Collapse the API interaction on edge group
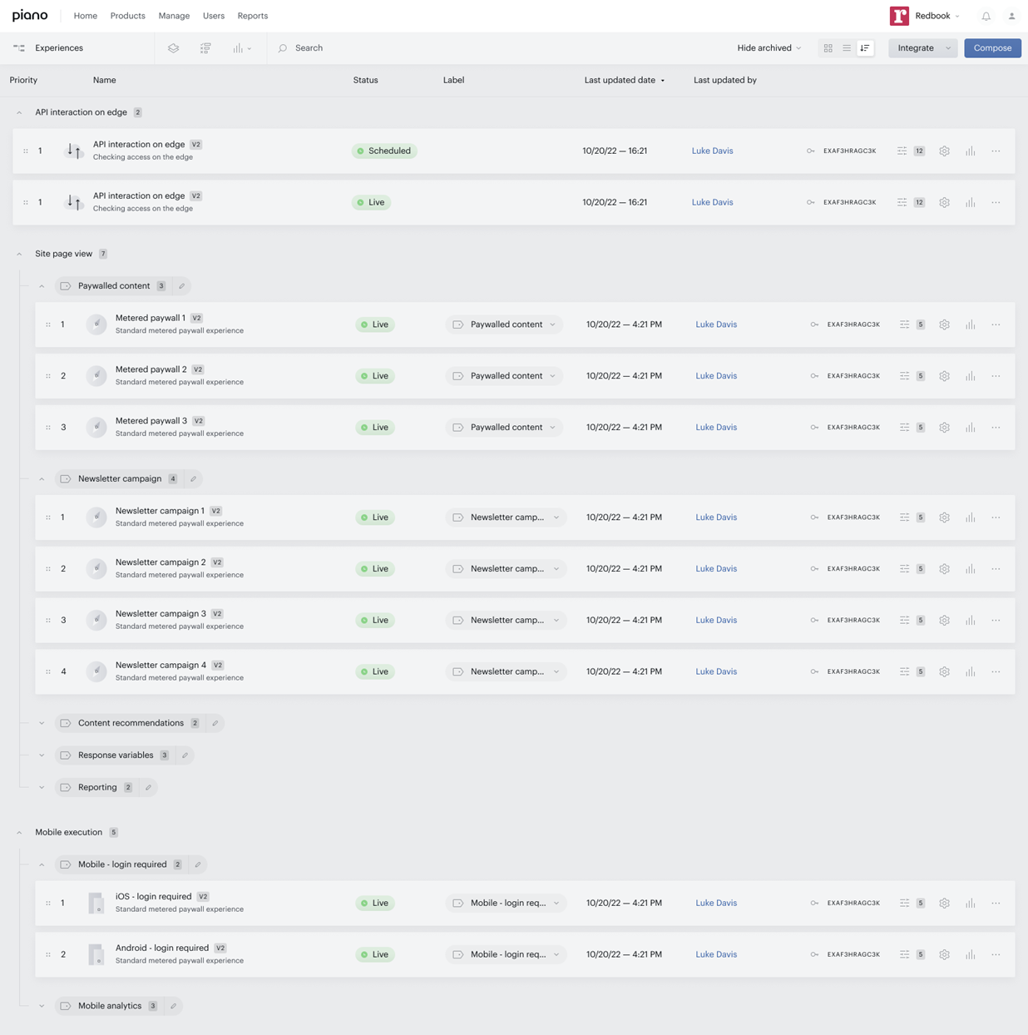This screenshot has width=1028, height=1035. [19, 112]
